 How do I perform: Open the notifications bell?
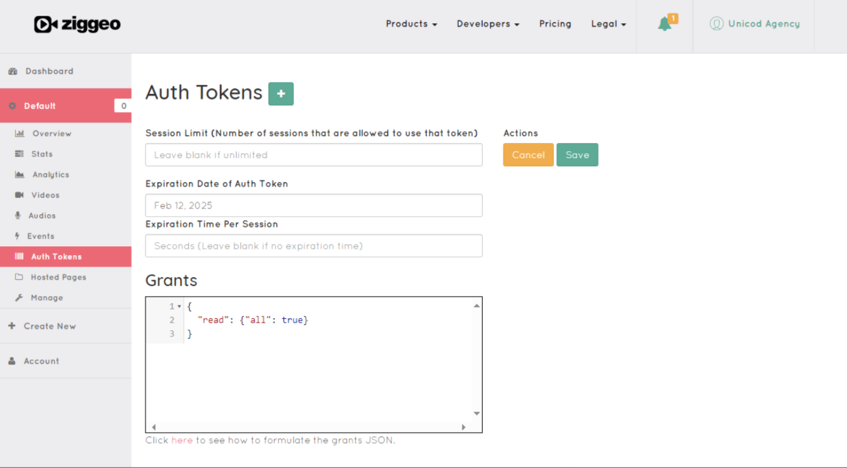click(x=664, y=25)
